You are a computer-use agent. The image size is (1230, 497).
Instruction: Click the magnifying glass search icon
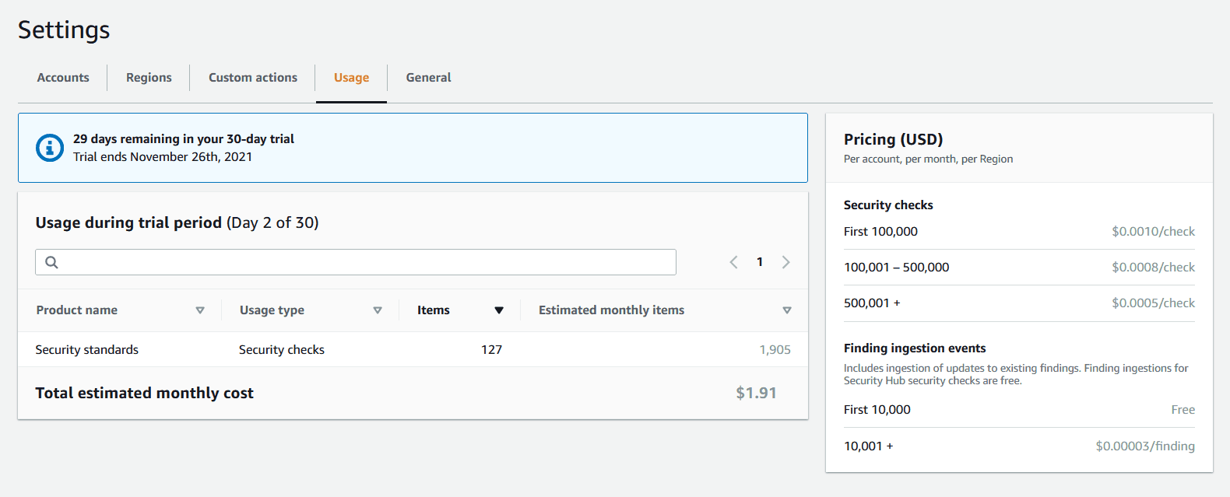point(51,262)
